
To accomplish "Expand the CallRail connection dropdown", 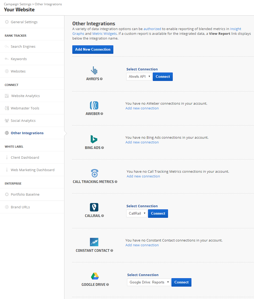I will tap(137, 214).
